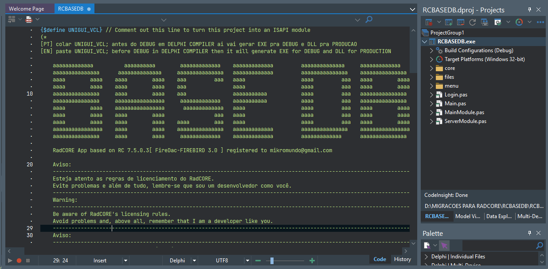Viewport: 548px width, 269px height.
Task: Pin the Projects panel
Action: pyautogui.click(x=529, y=10)
